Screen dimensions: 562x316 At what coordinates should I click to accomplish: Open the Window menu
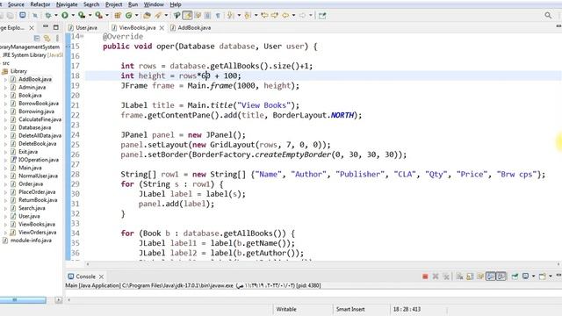(x=154, y=4)
